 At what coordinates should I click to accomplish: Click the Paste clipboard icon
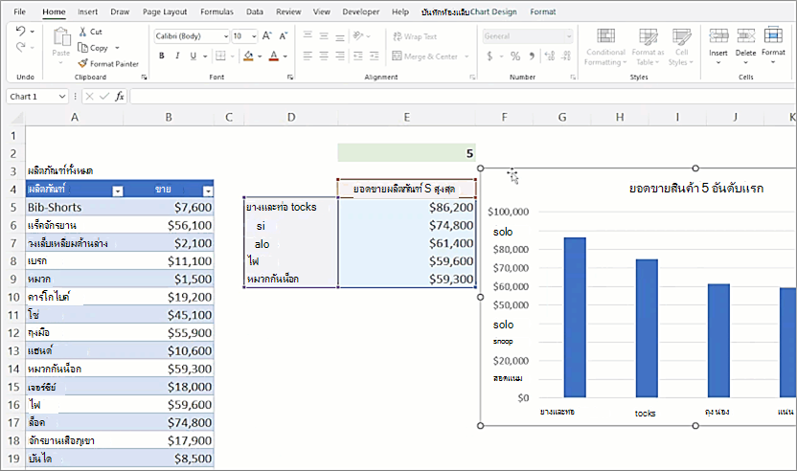click(61, 37)
